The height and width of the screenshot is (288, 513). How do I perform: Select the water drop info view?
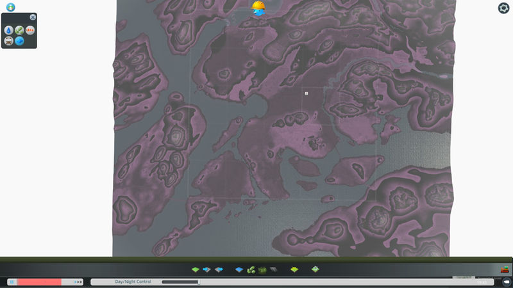8,30
